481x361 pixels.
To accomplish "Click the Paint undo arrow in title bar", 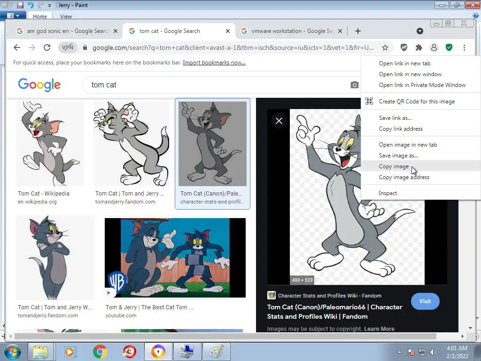I will click(x=31, y=5).
